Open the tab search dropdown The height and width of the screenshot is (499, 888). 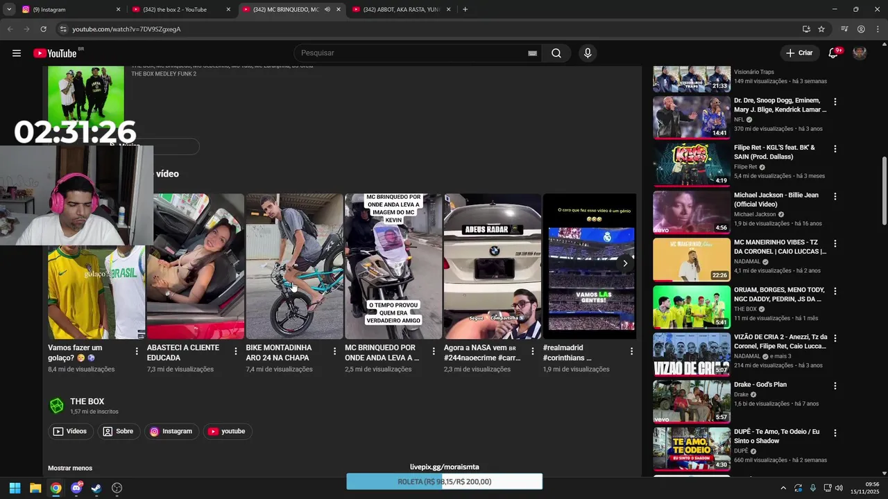point(9,10)
